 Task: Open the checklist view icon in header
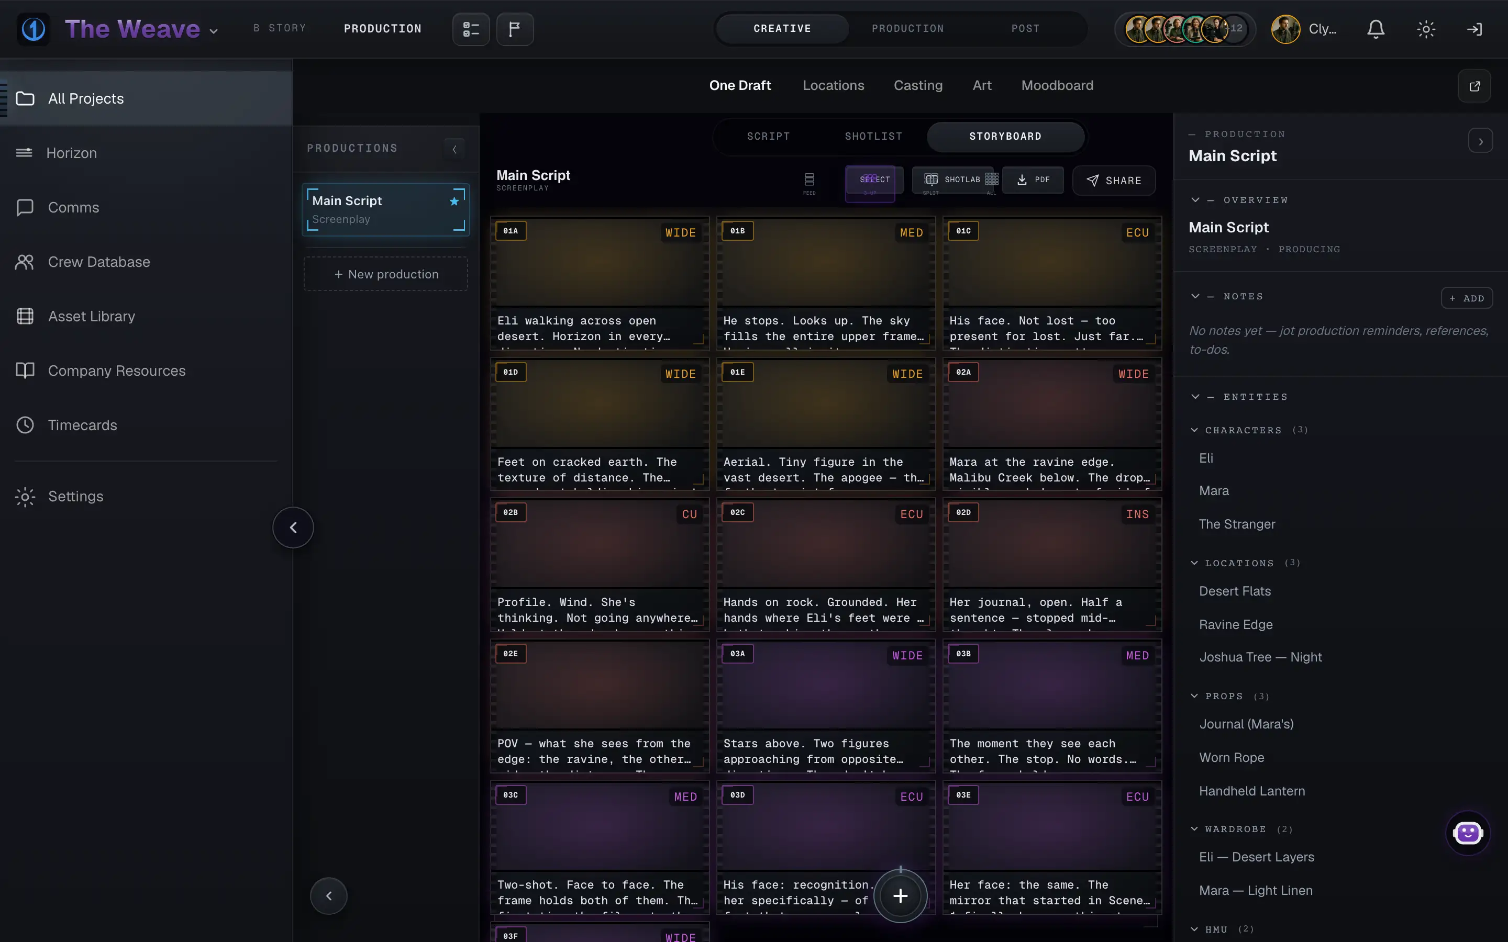pos(471,29)
